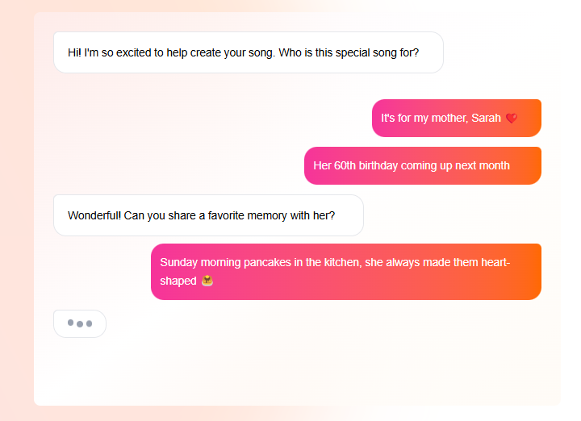Screen dimensions: 581x421
Task: Click the last dot of the typing indicator
Action: tap(89, 324)
